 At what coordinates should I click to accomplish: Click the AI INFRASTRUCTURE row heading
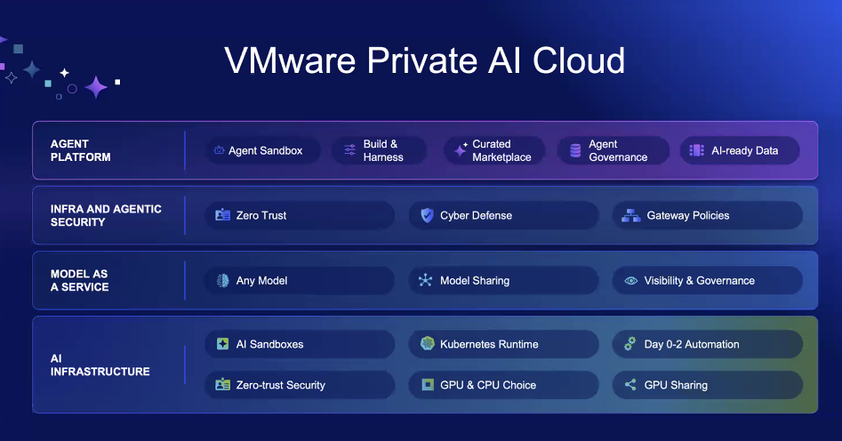click(x=100, y=365)
